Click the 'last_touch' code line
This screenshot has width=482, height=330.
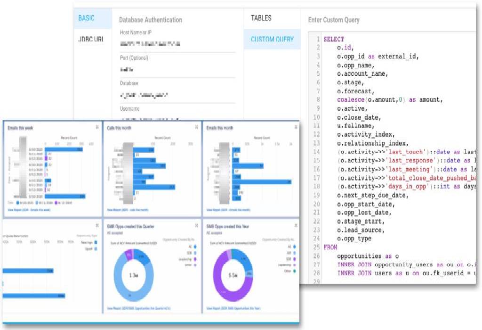pyautogui.click(x=406, y=152)
